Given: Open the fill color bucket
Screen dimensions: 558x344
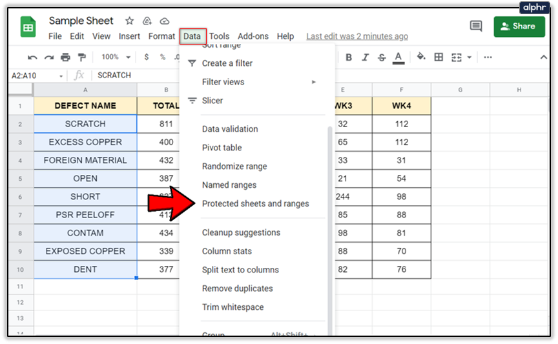Looking at the screenshot, I should pos(421,57).
